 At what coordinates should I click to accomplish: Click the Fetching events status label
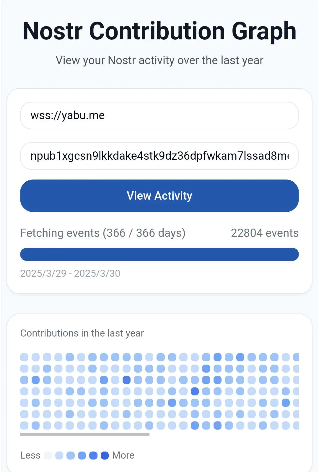point(103,233)
